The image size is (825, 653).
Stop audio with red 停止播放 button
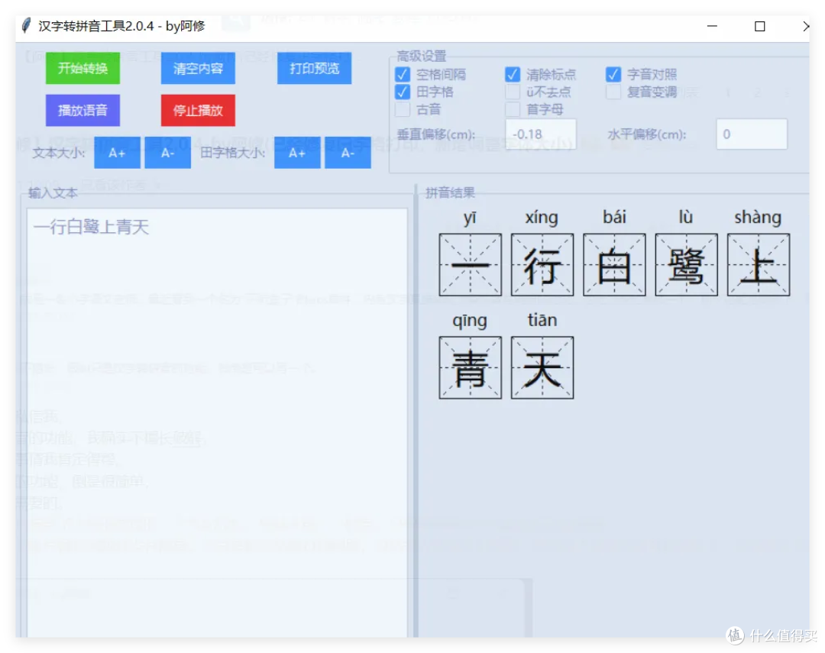pyautogui.click(x=198, y=111)
